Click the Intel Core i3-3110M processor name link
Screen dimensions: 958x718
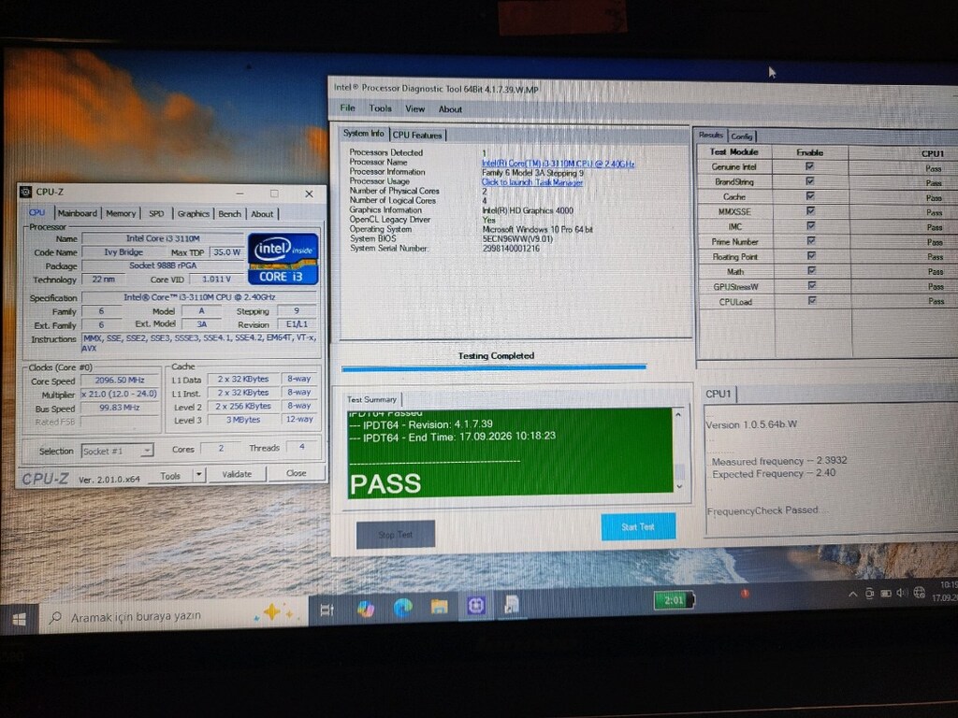[x=558, y=164]
